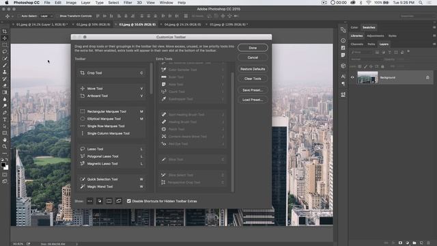Switch to the Channels panel tab
437x246 pixels.
tap(356, 44)
